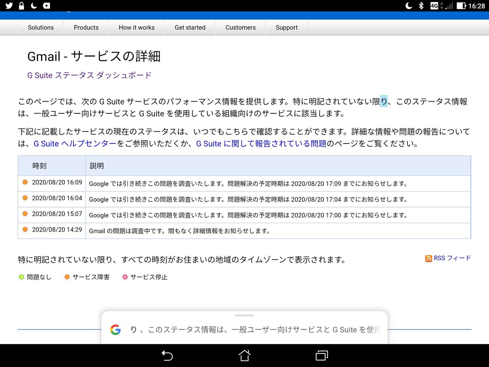This screenshot has width=489, height=367.
Task: Tap the Twitter icon in status bar
Action: pyautogui.click(x=9, y=6)
